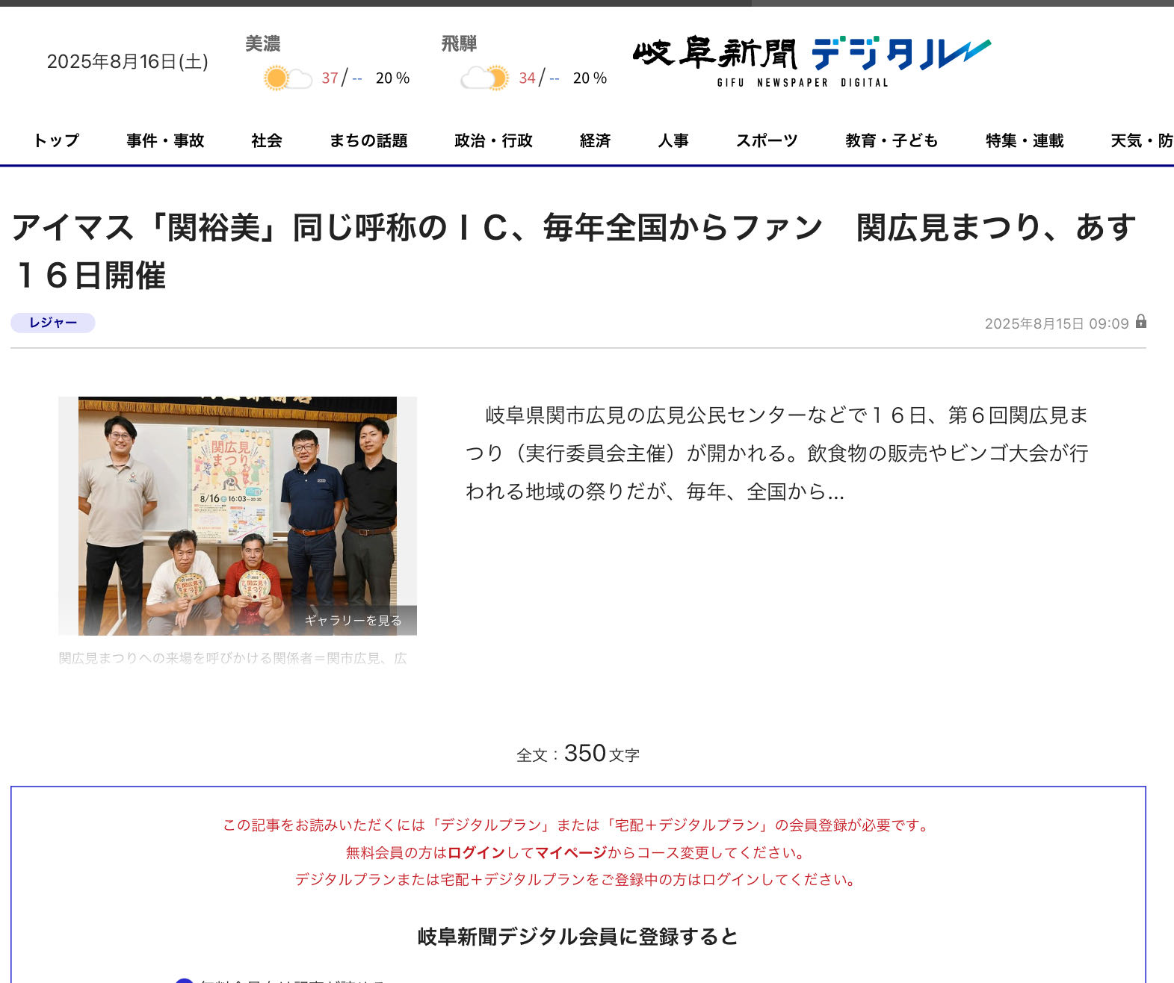
Task: Go to the 社会 section
Action: pos(267,140)
